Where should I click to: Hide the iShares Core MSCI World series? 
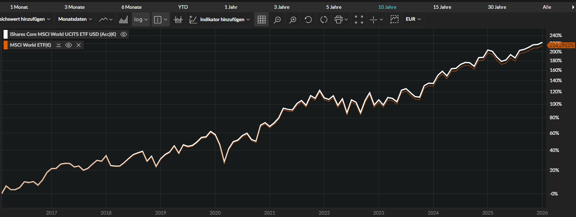coord(124,34)
